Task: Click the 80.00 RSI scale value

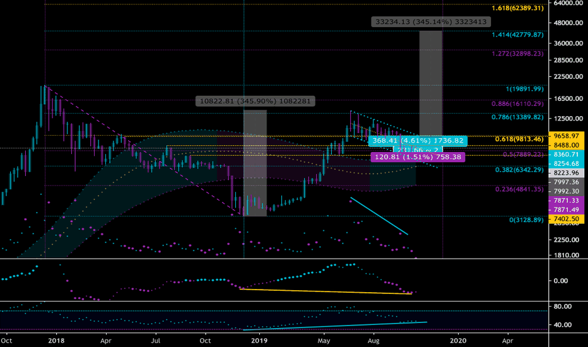Action: tap(563, 307)
